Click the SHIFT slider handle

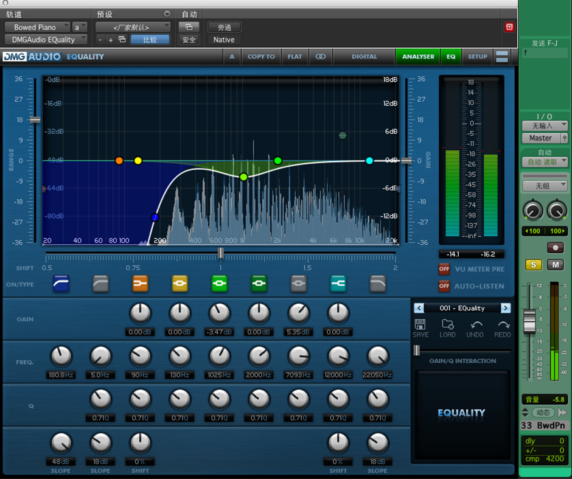point(221,253)
